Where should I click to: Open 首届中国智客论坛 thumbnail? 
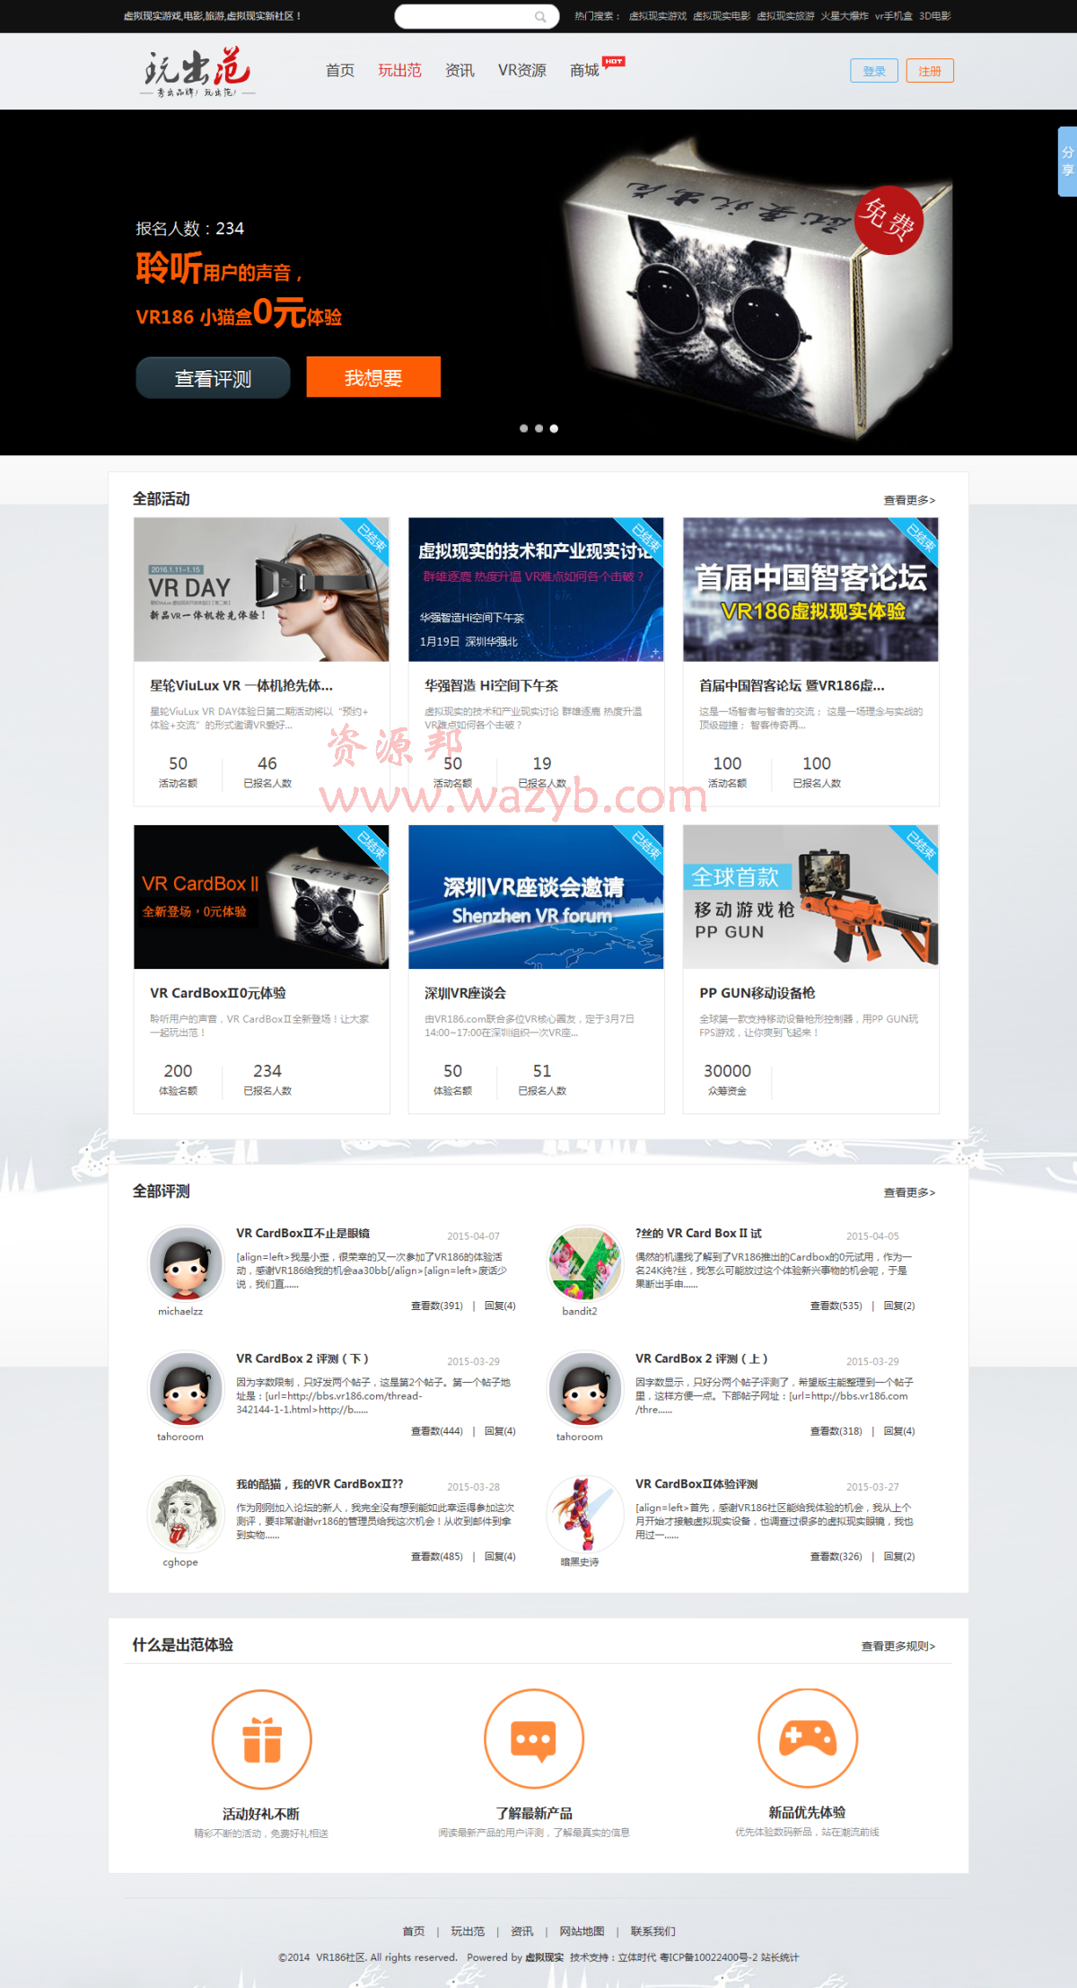(x=810, y=589)
